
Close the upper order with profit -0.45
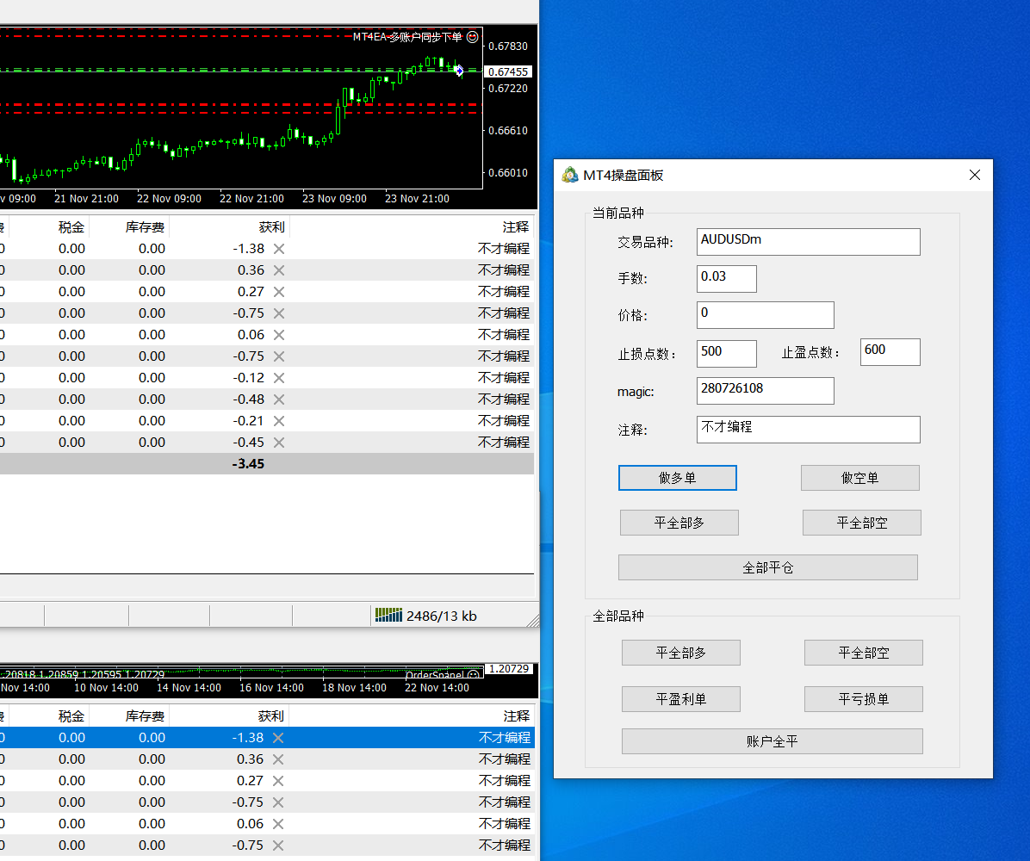pyautogui.click(x=279, y=443)
